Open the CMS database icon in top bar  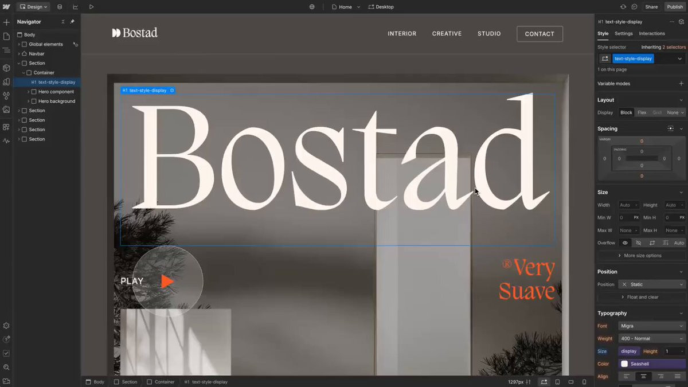pyautogui.click(x=60, y=7)
